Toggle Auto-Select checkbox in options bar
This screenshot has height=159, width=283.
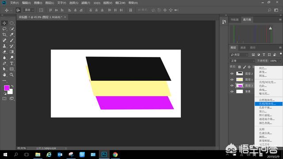point(18,10)
